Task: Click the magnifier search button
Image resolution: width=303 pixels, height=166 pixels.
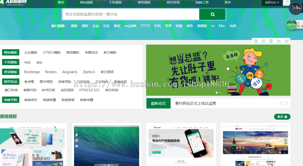Action: pyautogui.click(x=212, y=14)
